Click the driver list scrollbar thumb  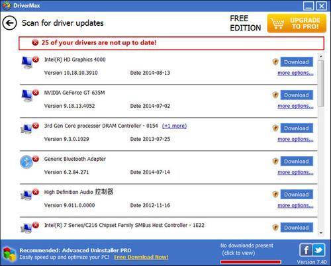(321, 83)
